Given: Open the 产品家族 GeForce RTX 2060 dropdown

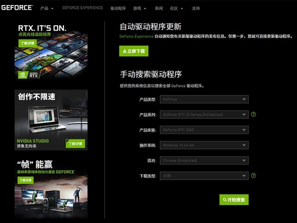Looking at the screenshot, I should 204,130.
